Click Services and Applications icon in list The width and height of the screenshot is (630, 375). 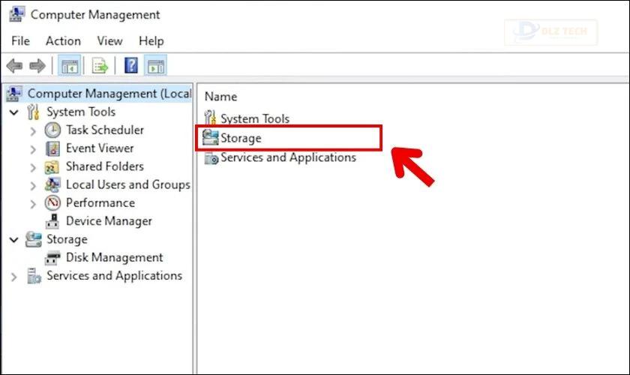(211, 157)
